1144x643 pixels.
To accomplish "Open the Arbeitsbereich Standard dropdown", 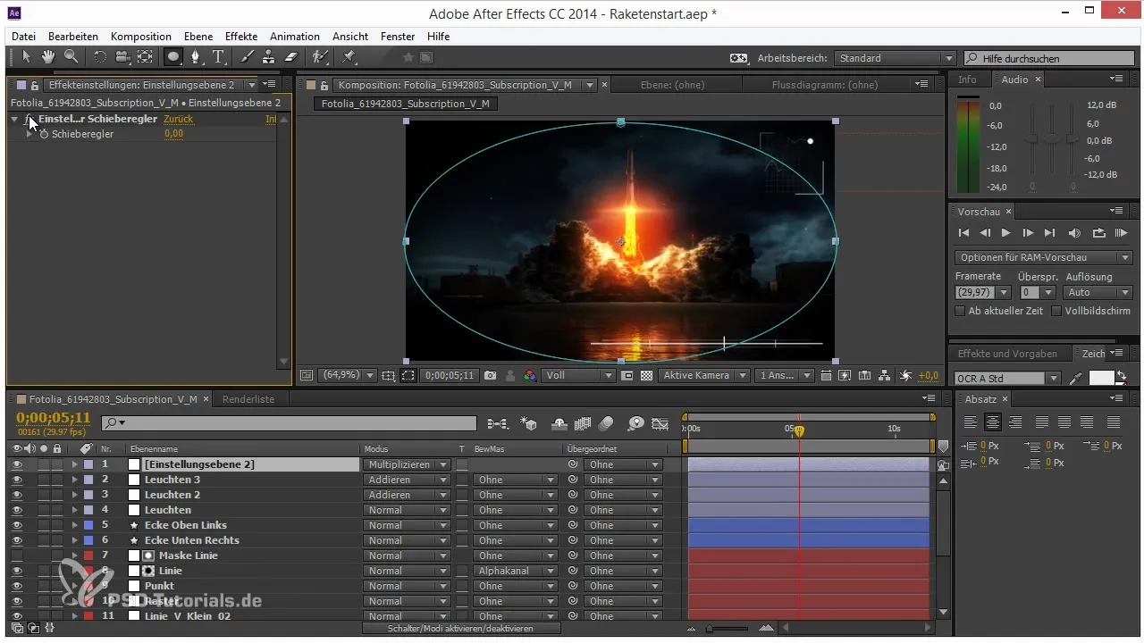I will point(896,58).
